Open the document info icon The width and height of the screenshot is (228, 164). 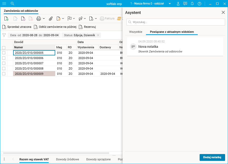coord(23,19)
